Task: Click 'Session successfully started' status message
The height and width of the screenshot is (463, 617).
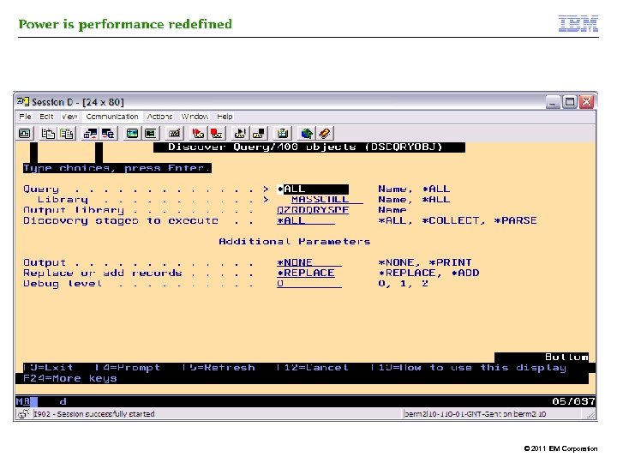Action: 94,414
